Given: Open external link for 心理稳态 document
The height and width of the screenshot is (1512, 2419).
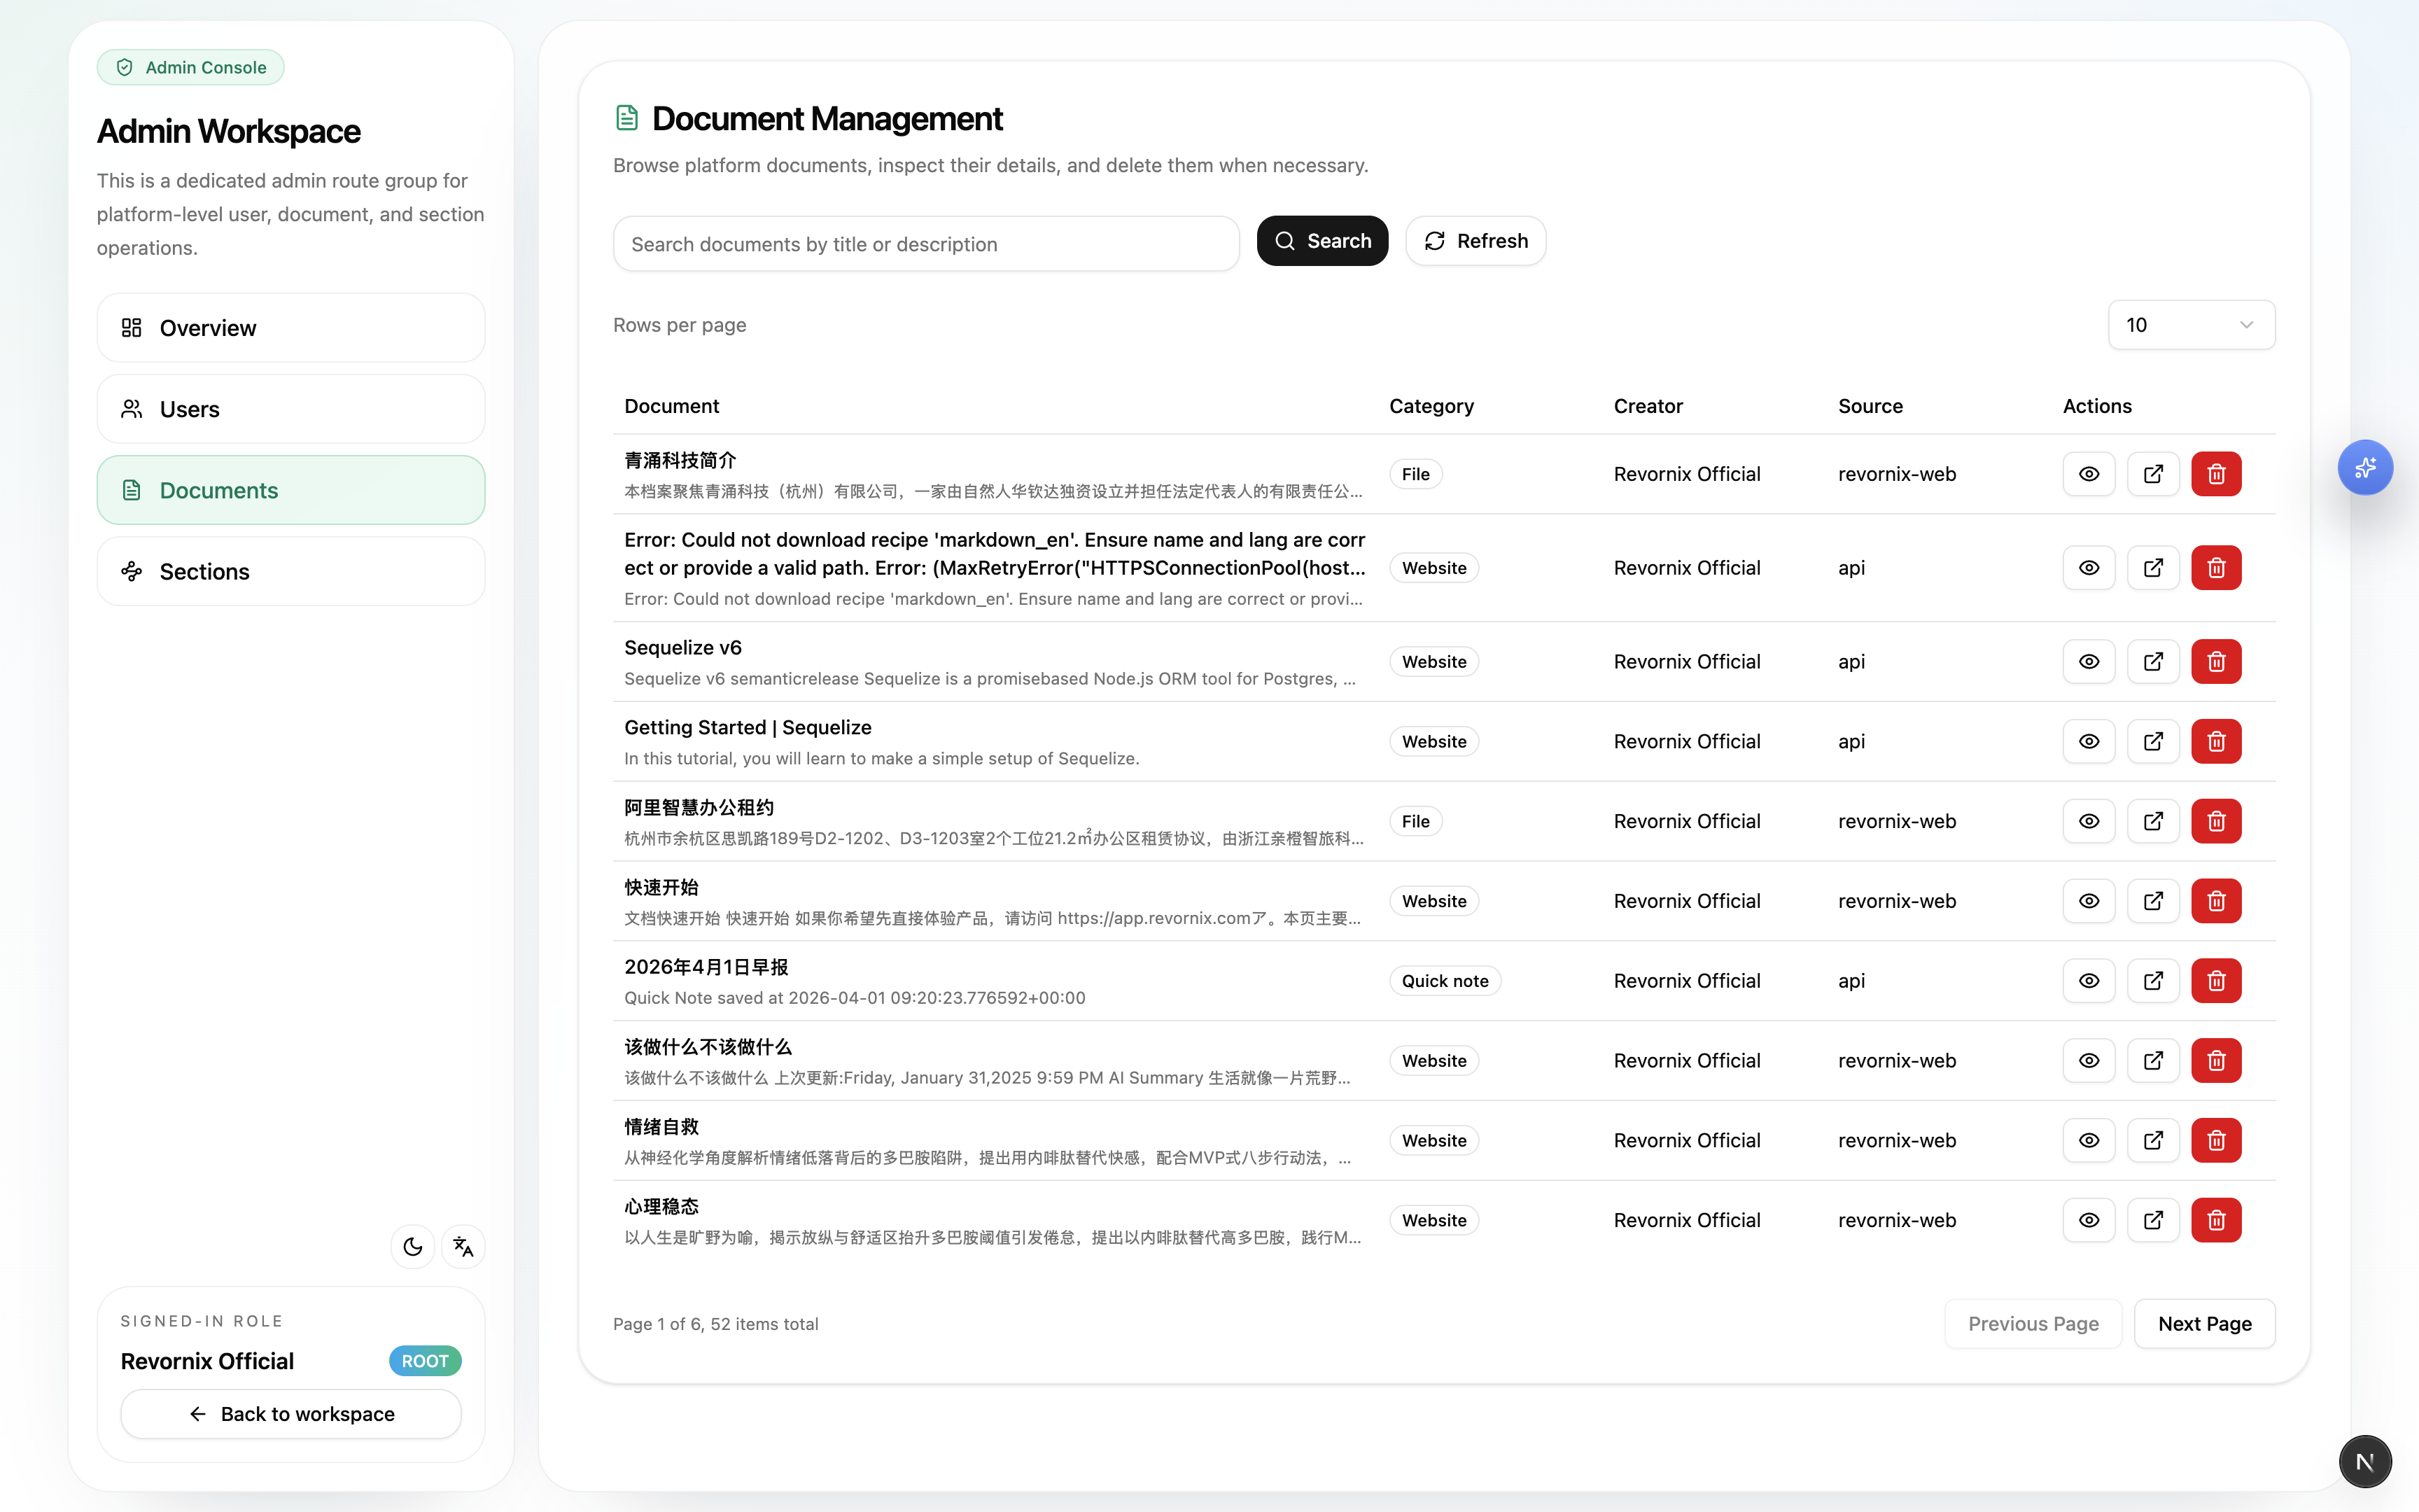Looking at the screenshot, I should pos(2152,1220).
